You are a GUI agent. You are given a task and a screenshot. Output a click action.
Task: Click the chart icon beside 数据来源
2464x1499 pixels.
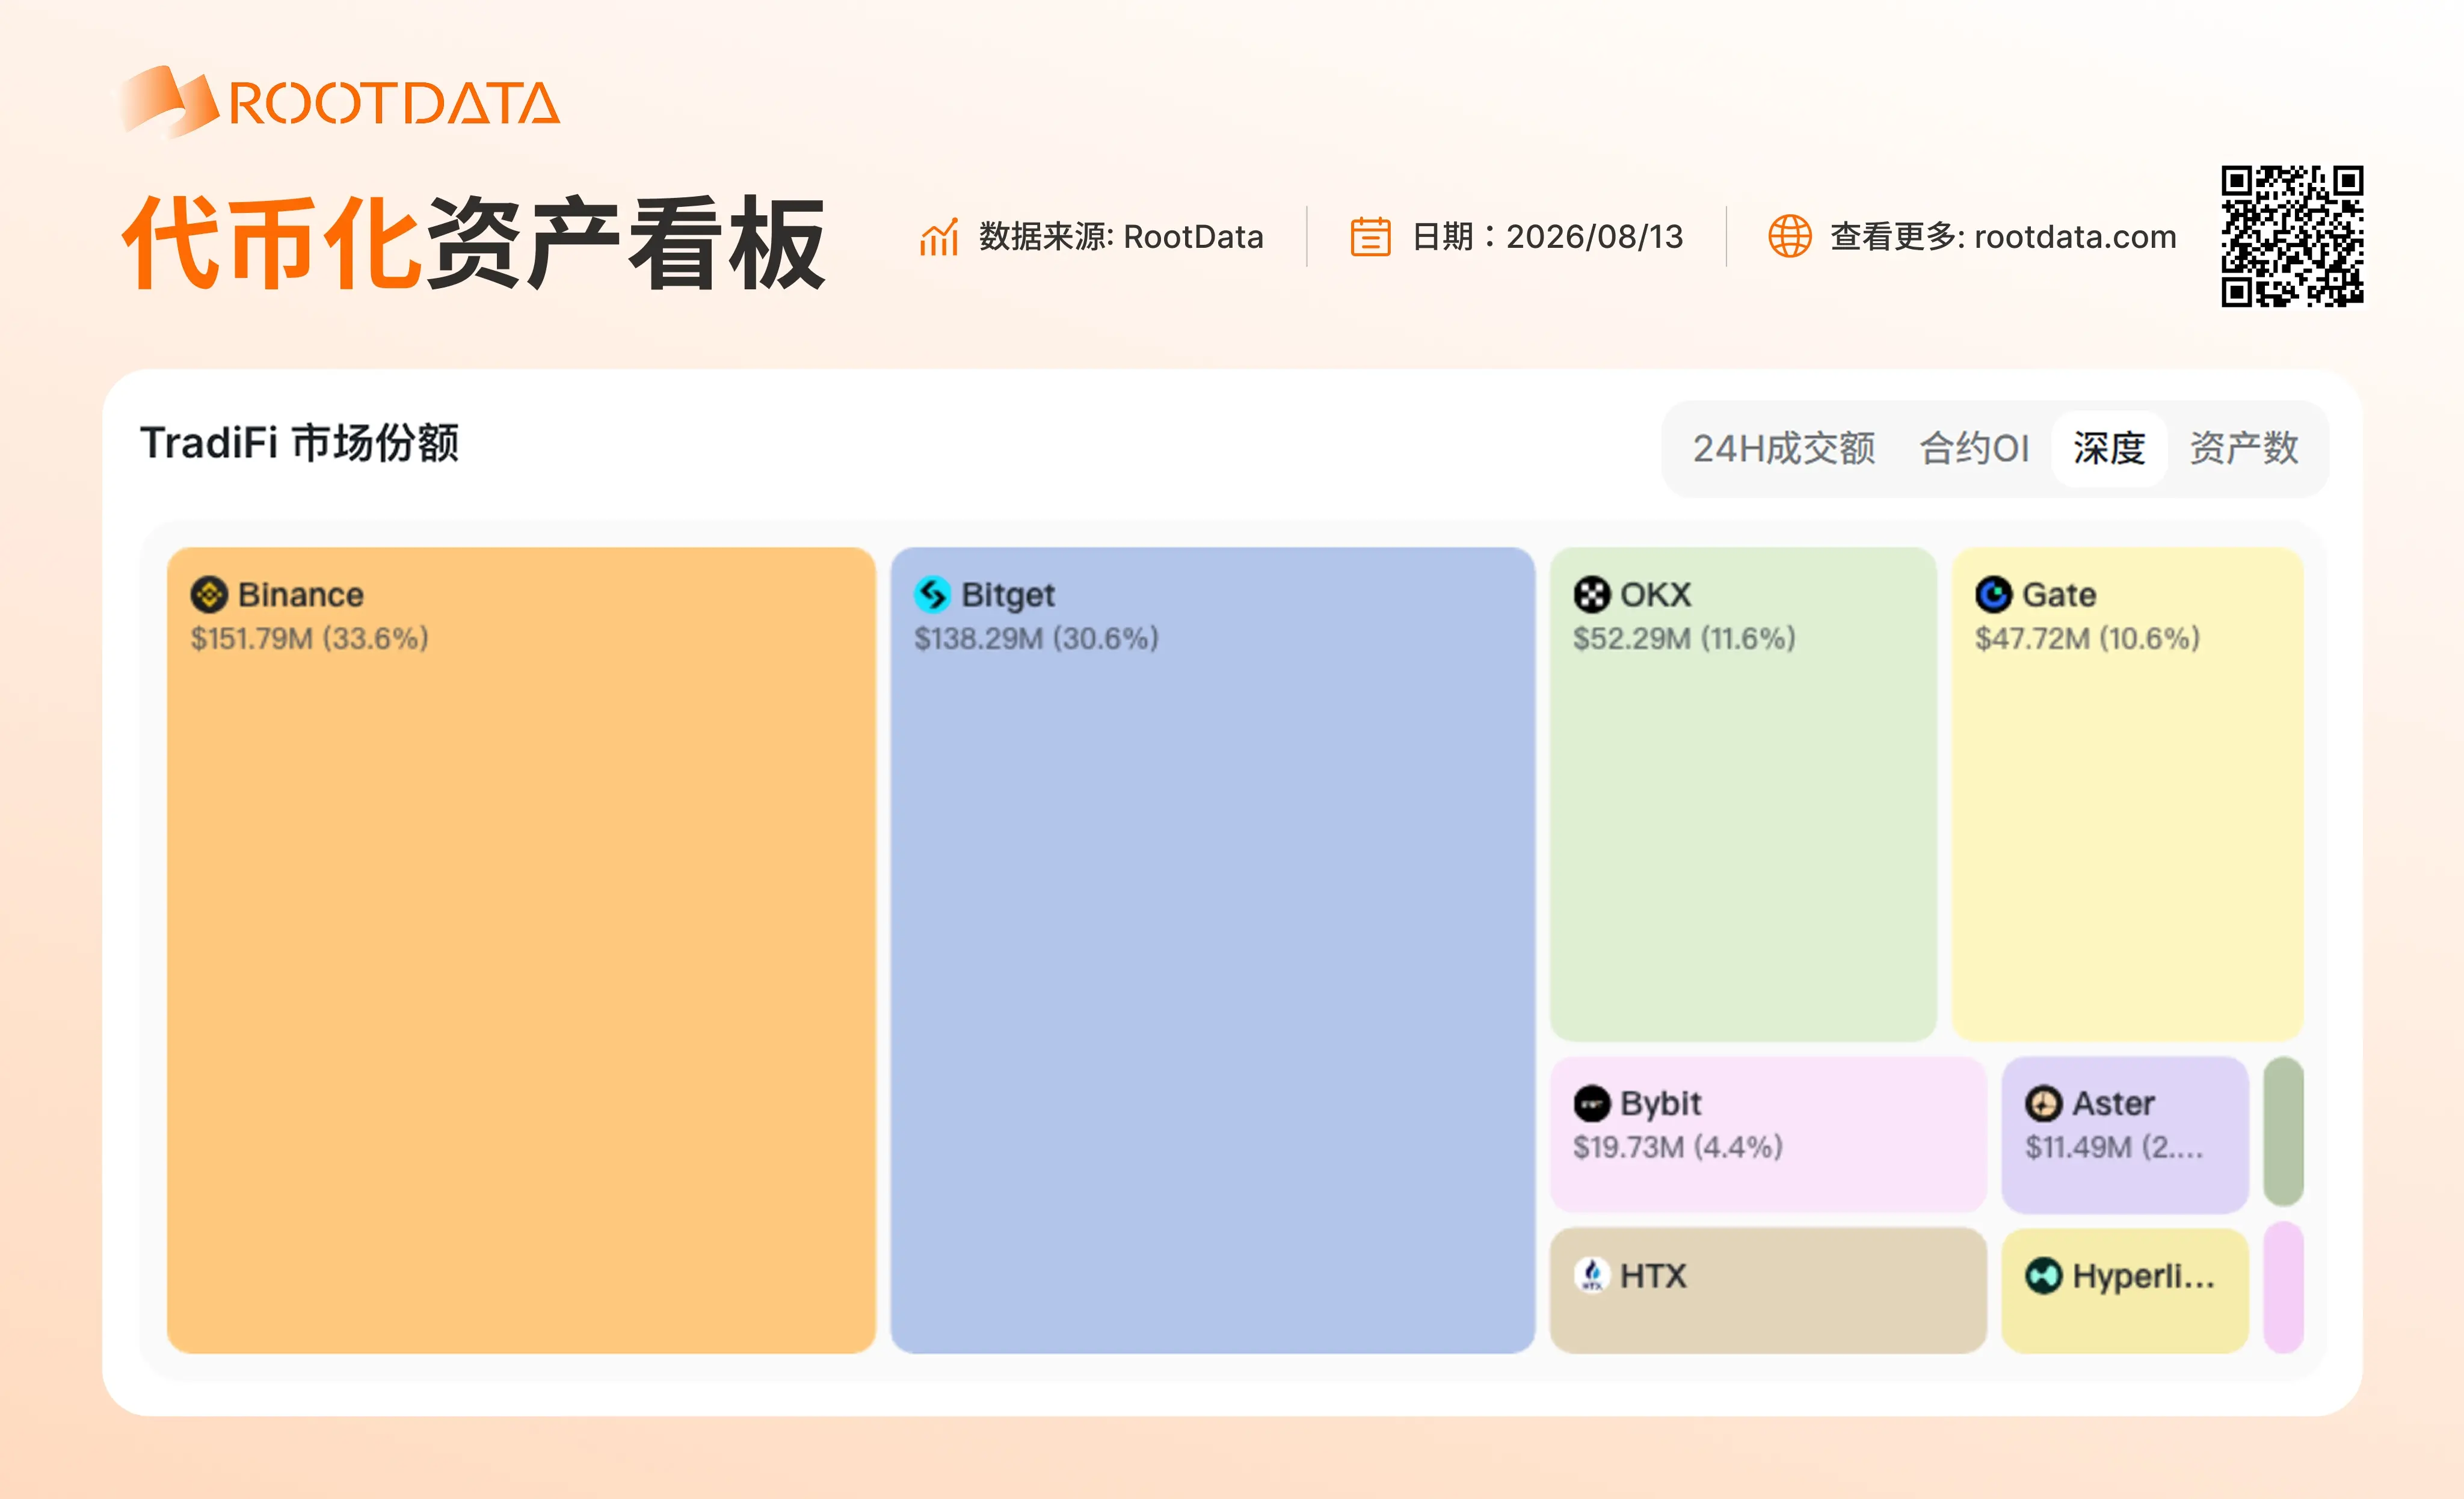coord(939,237)
